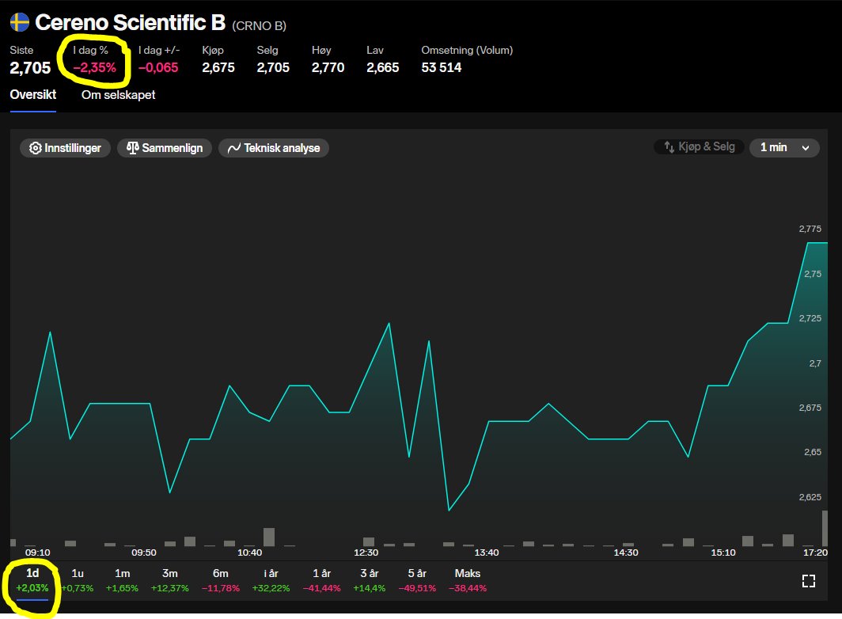Switch to Om selskapet tab
This screenshot has height=619, width=842.
tap(118, 94)
